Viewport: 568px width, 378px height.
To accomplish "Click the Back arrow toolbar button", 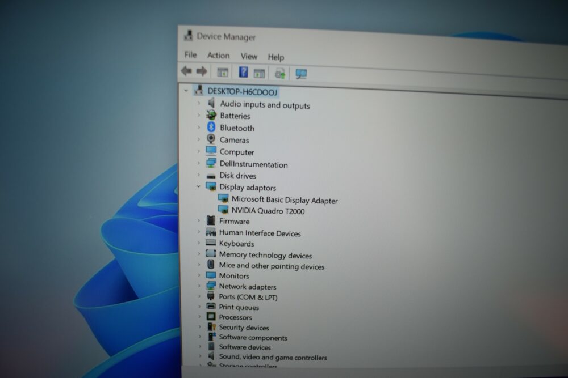I will click(x=186, y=71).
